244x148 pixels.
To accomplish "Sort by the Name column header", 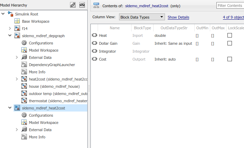I will [115, 28].
